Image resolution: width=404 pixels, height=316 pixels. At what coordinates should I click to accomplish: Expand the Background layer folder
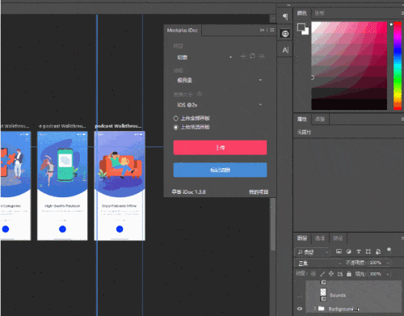pos(314,308)
